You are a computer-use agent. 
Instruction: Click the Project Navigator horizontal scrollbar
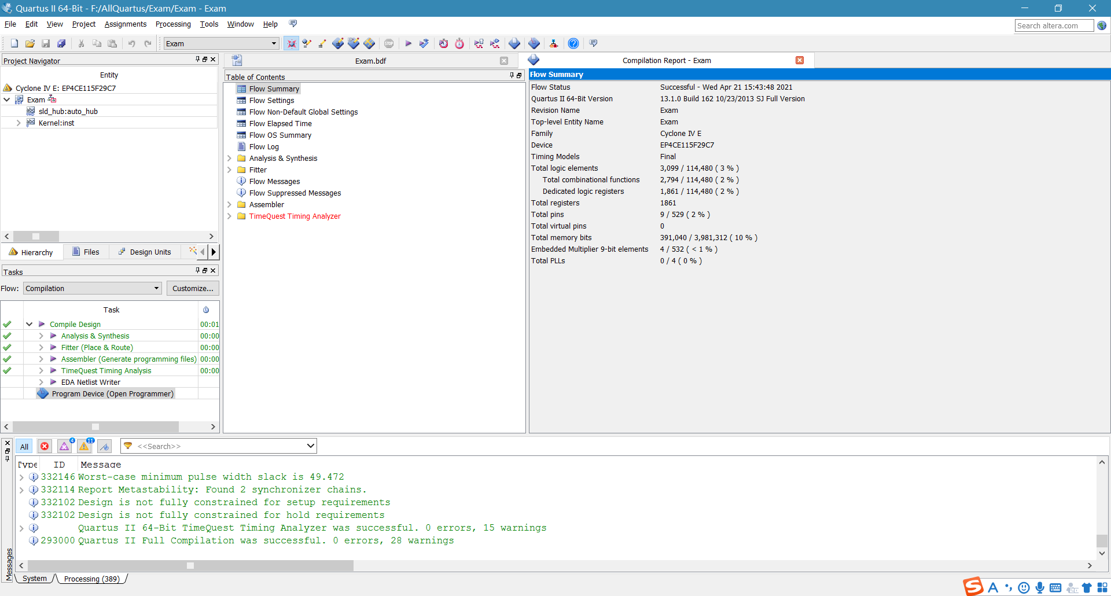tap(36, 236)
